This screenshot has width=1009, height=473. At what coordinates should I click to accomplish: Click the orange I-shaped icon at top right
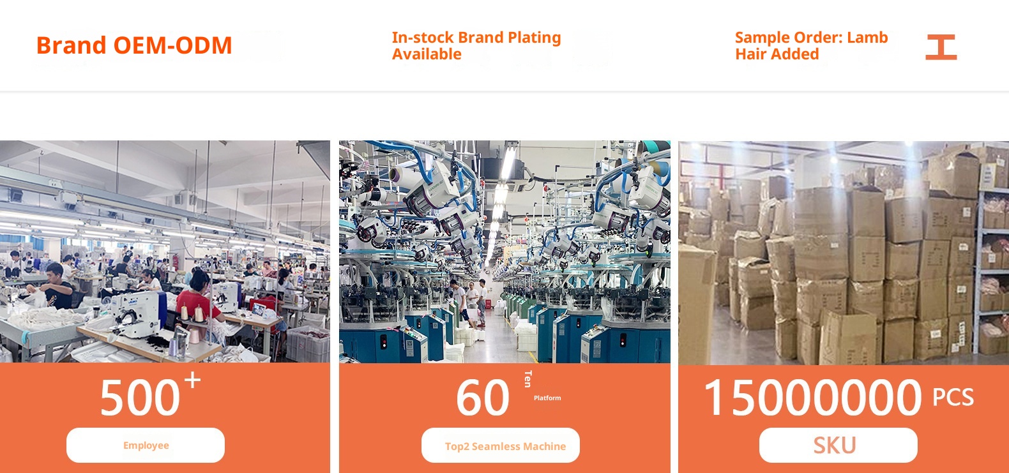point(941,47)
